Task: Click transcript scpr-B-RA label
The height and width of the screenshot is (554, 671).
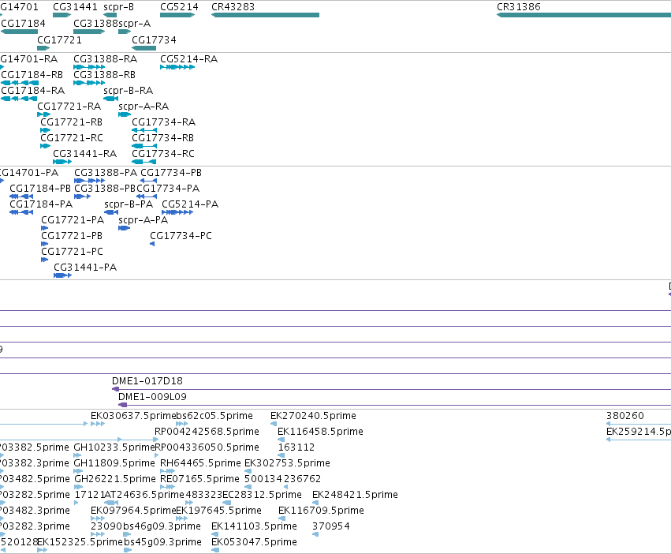Action: (128, 91)
